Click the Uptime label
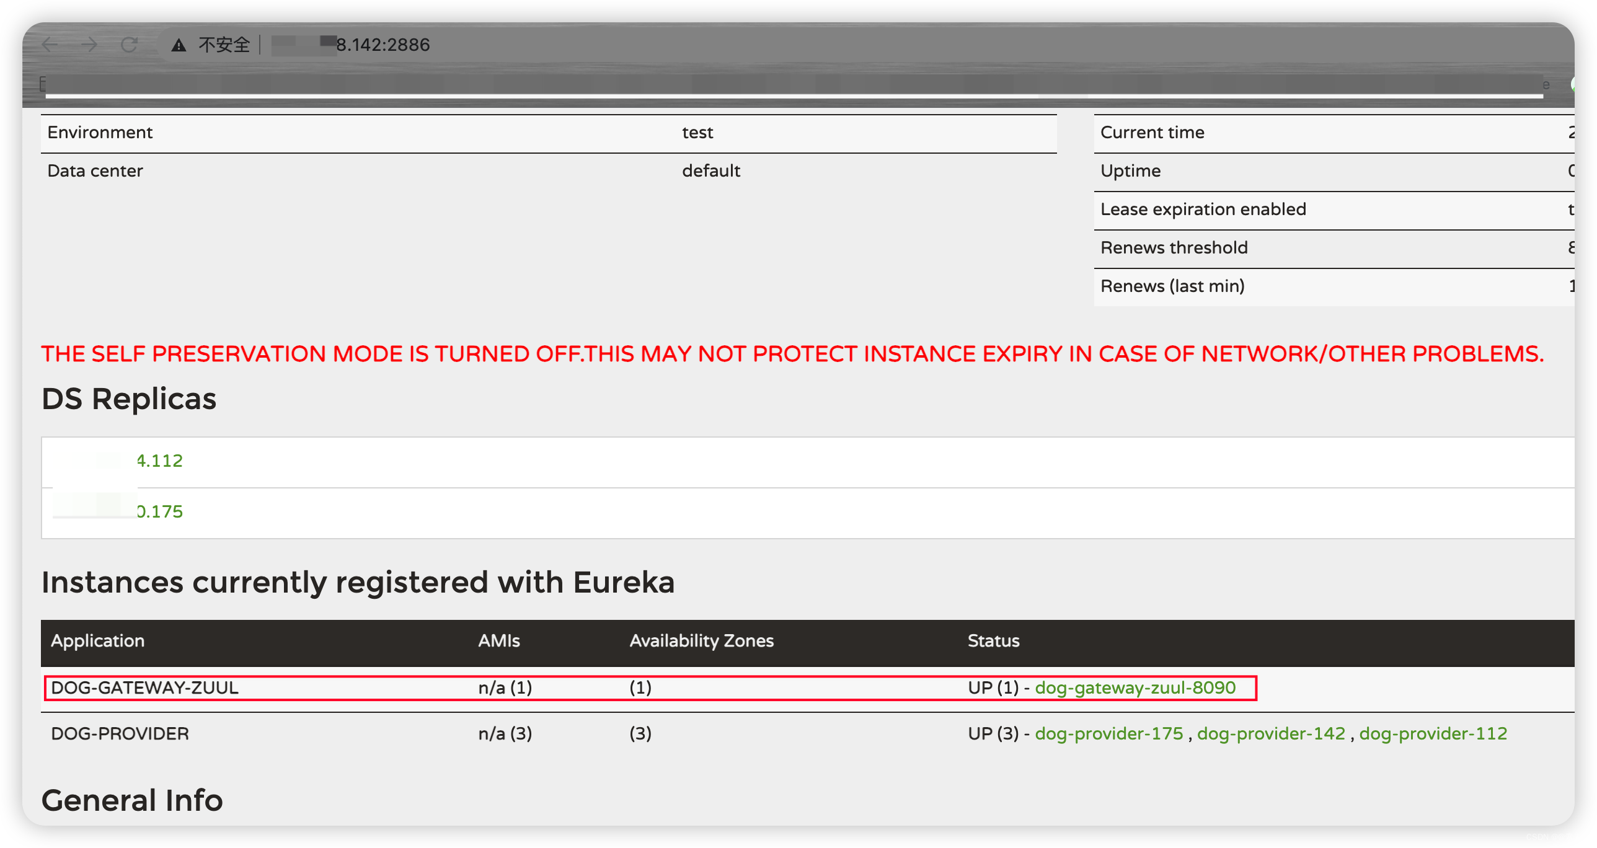 click(x=1130, y=171)
